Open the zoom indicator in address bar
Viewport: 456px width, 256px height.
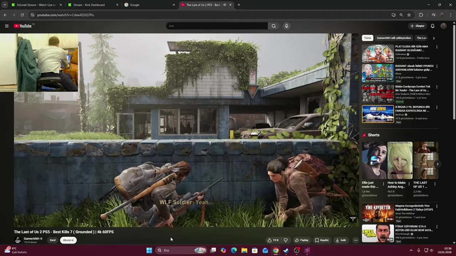tap(401, 15)
